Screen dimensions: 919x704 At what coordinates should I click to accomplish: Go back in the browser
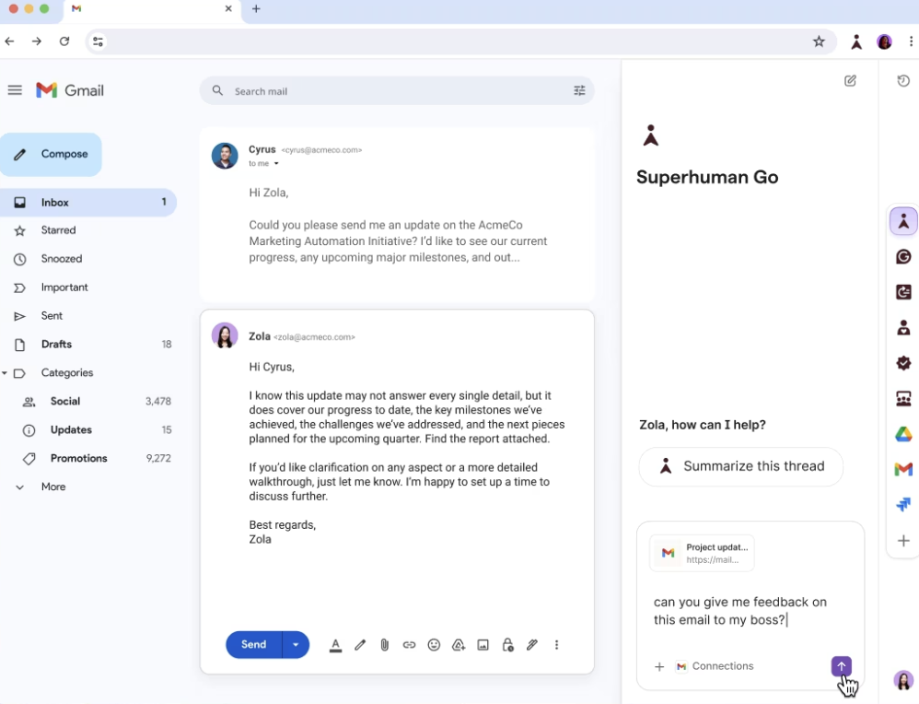pos(9,41)
